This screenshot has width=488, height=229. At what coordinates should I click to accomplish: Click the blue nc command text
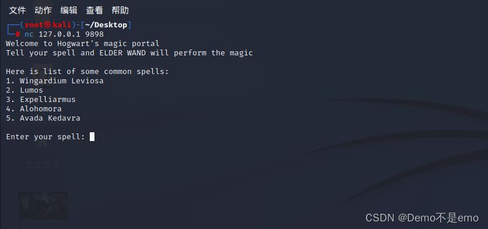(29, 34)
